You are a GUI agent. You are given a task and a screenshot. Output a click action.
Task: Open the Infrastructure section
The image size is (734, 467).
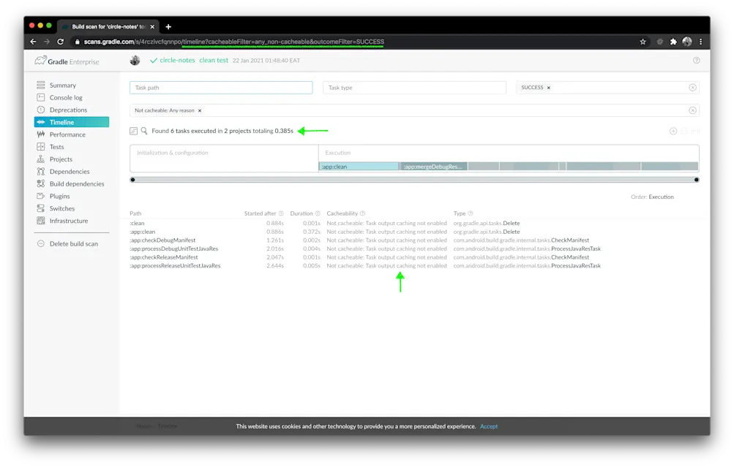pos(68,221)
